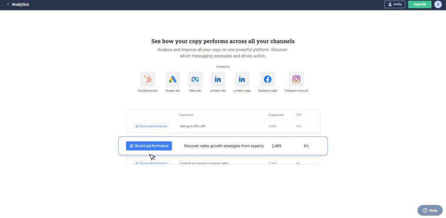Connect to HubSpot emails icon
The width and height of the screenshot is (446, 218).
[x=148, y=79]
